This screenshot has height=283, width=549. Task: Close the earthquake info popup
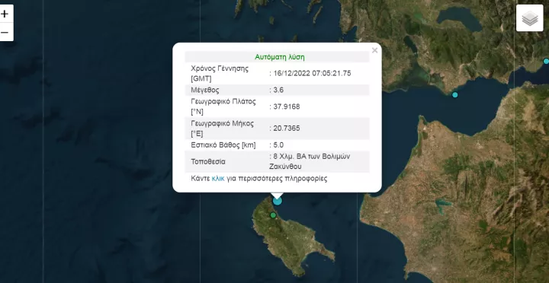point(374,50)
